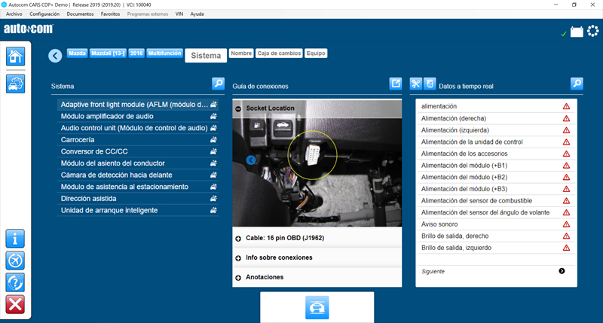Open the Favoritos menu
Screen dimensions: 603x323
coord(110,14)
